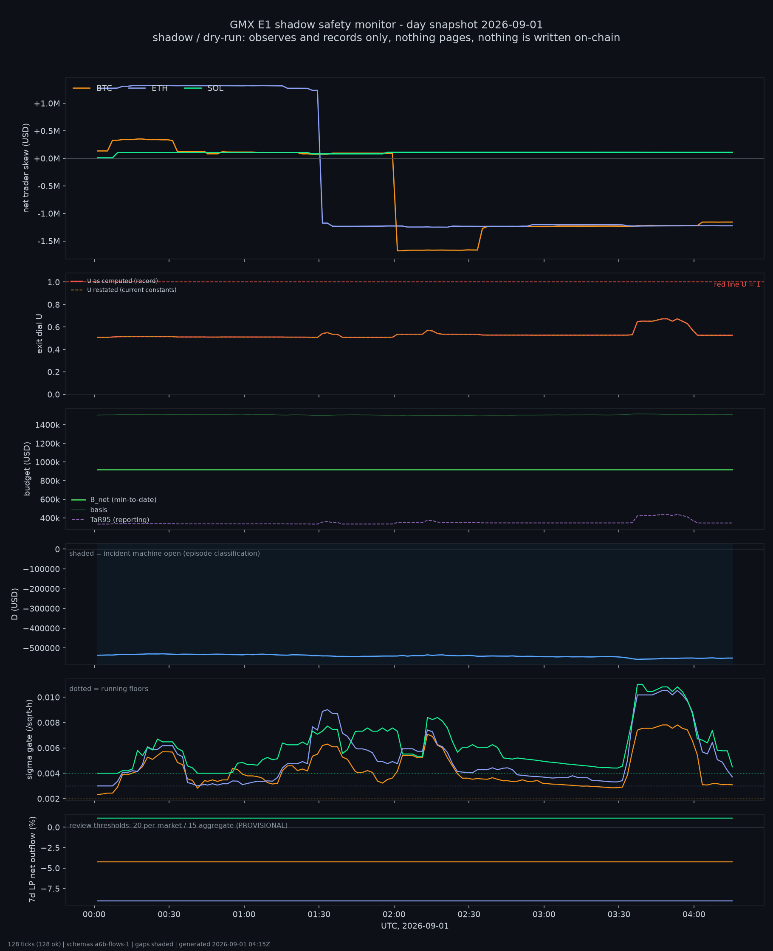This screenshot has height=951, width=773.
Task: Click the TaR95 dashed purple legend sample
Action: coord(79,520)
